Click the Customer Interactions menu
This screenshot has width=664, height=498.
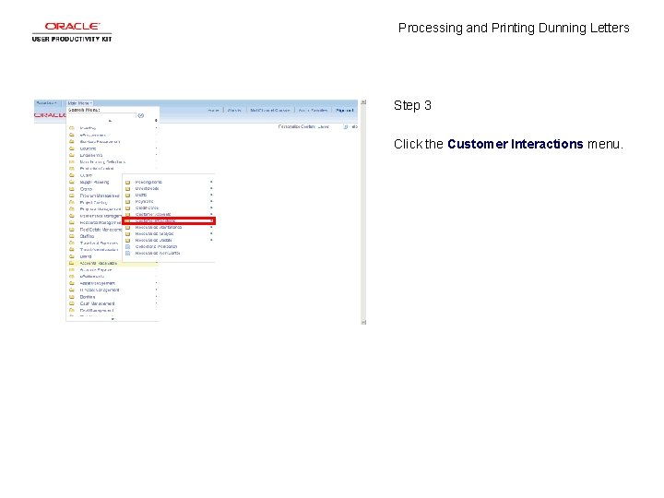(169, 220)
